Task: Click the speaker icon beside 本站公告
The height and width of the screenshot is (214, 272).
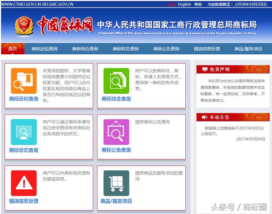Action: click(204, 117)
